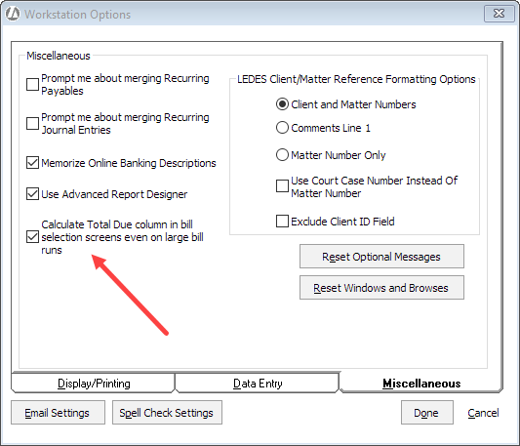Select Client and Matter Numbers radio button

click(282, 104)
